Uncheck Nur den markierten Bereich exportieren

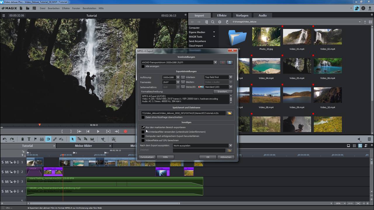[x=143, y=127]
